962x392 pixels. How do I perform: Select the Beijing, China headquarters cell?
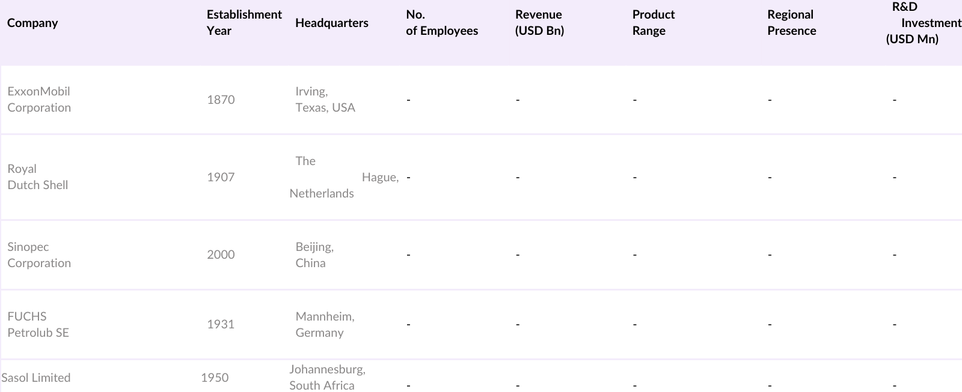pyautogui.click(x=314, y=255)
